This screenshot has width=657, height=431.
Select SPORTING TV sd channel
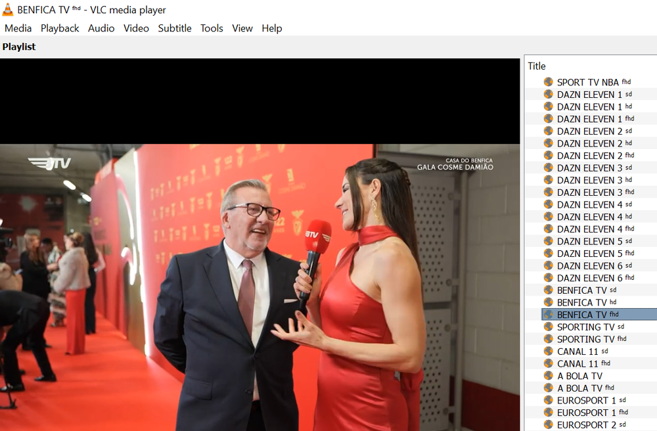[591, 327]
